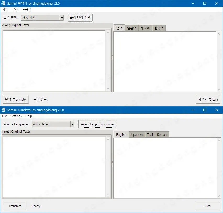
Task: Maximize the Gemini 번역기 Korean window
Action: pos(205,3)
